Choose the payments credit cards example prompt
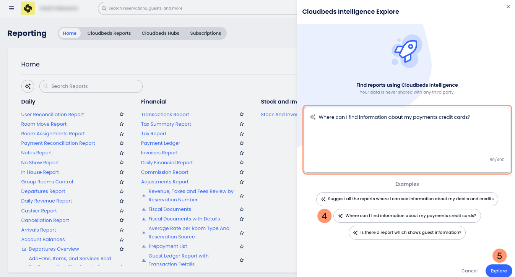 [407, 216]
